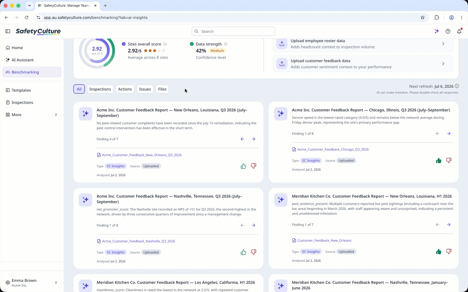Screen dimensions: 468x292
Task: Open Templates in the sidebar
Action: coord(32,90)
